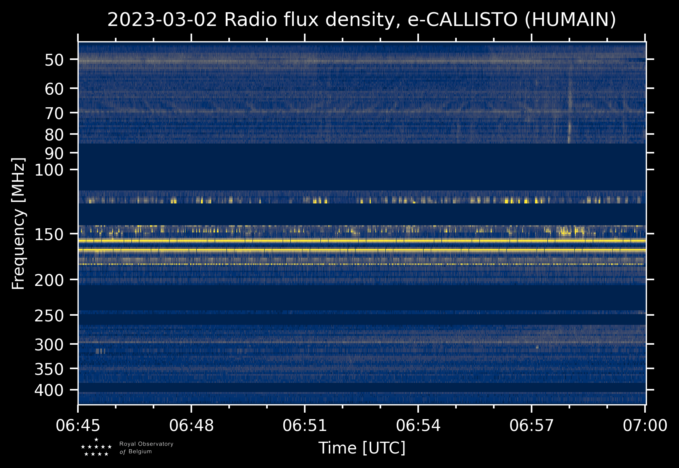Image resolution: width=679 pixels, height=468 pixels.
Task: Click the Royal Observatory of Belgium stars logo
Action: [96, 447]
